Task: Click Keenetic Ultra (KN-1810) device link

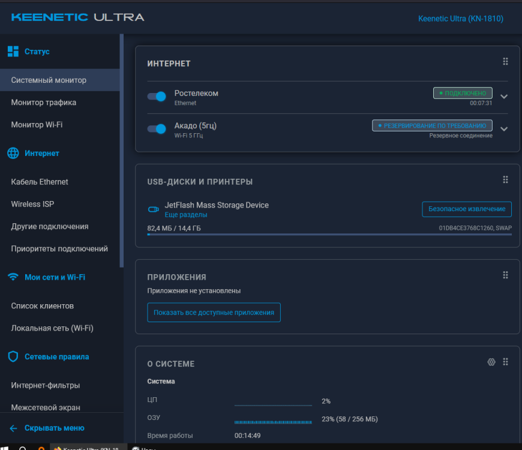Action: click(460, 19)
